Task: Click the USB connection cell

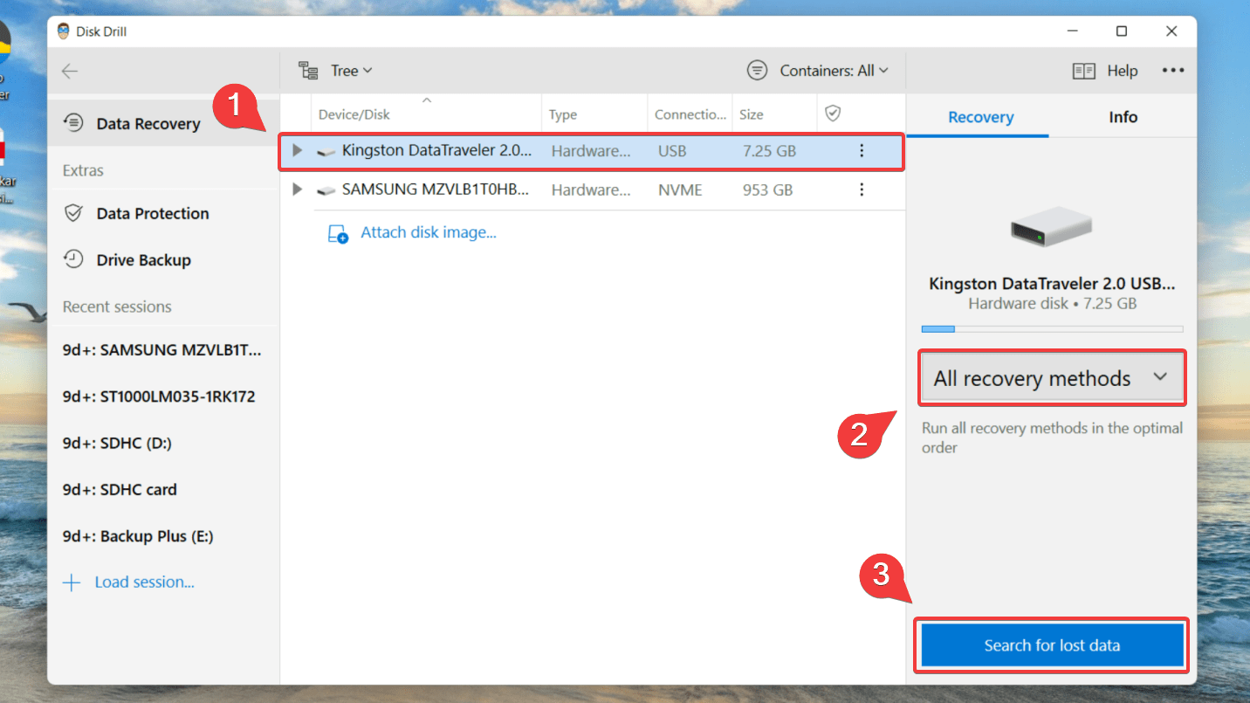Action: tap(672, 151)
